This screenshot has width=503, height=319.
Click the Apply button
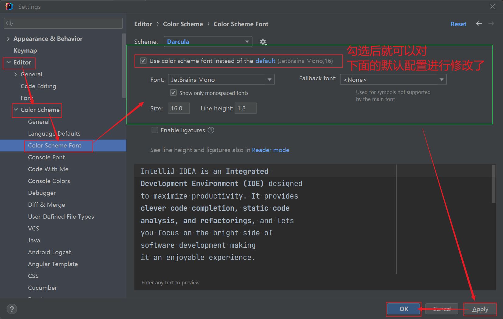(x=480, y=309)
